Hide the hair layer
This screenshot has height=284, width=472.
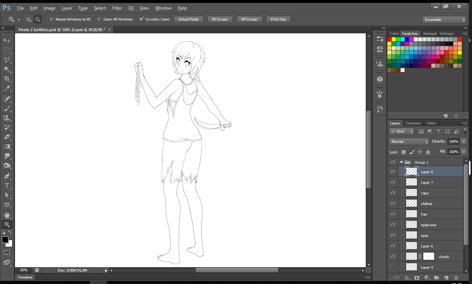click(393, 214)
